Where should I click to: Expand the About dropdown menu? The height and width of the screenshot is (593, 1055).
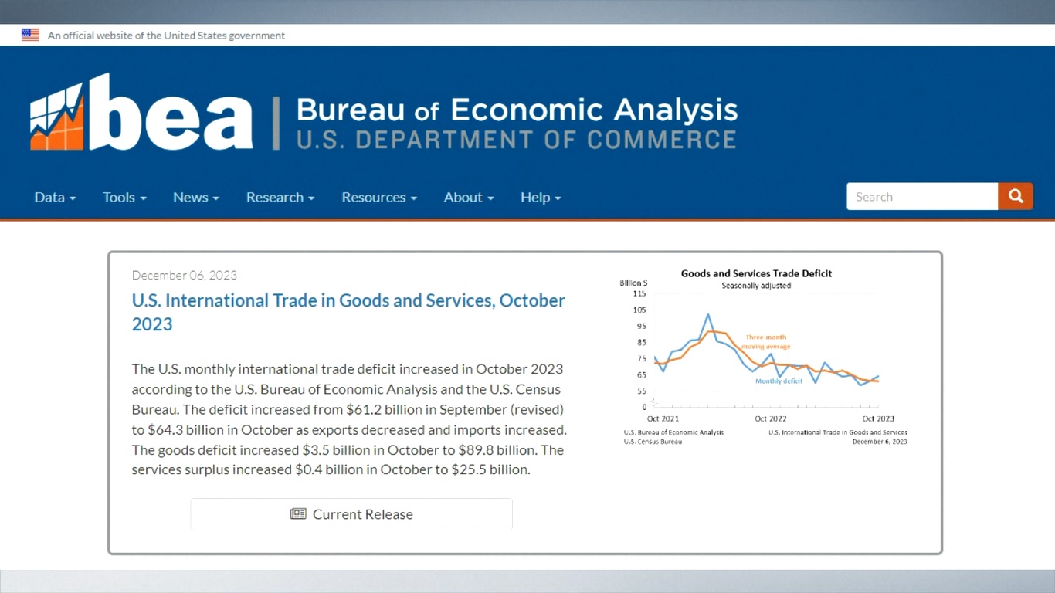pyautogui.click(x=468, y=198)
